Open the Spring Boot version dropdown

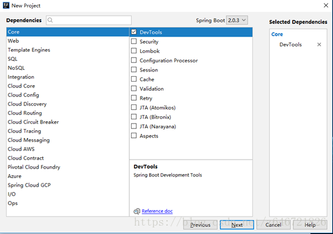237,20
